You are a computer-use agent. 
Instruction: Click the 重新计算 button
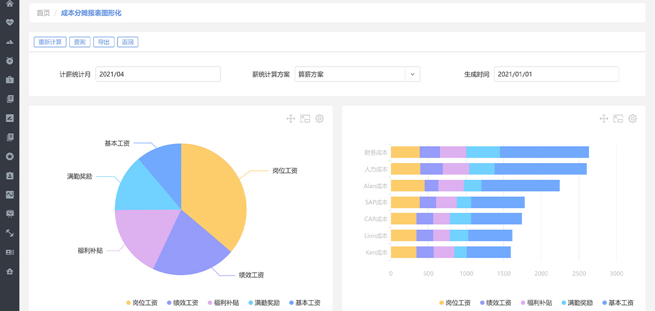pos(50,42)
